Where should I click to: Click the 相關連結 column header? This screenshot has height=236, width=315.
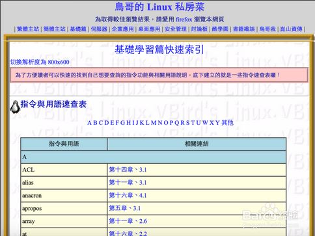click(197, 144)
